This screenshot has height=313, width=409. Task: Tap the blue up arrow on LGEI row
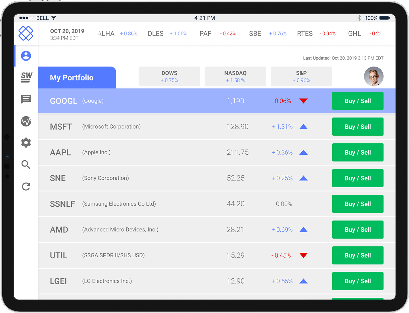point(303,281)
